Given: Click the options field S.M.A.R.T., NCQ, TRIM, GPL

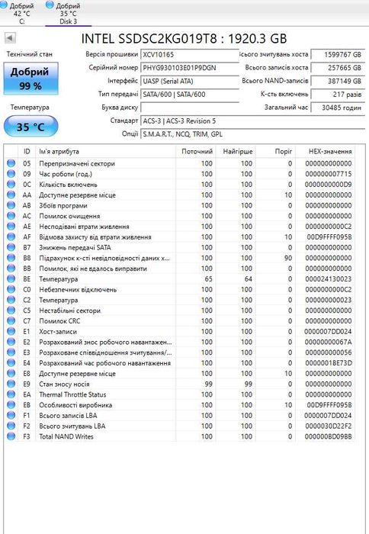Looking at the screenshot, I should pos(252,134).
